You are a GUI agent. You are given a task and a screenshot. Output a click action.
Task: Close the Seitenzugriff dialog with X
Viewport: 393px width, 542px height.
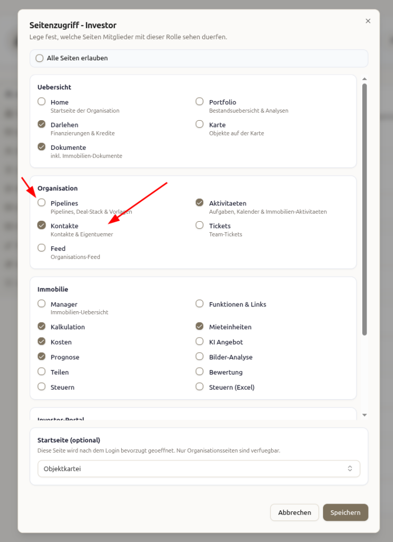coord(368,21)
